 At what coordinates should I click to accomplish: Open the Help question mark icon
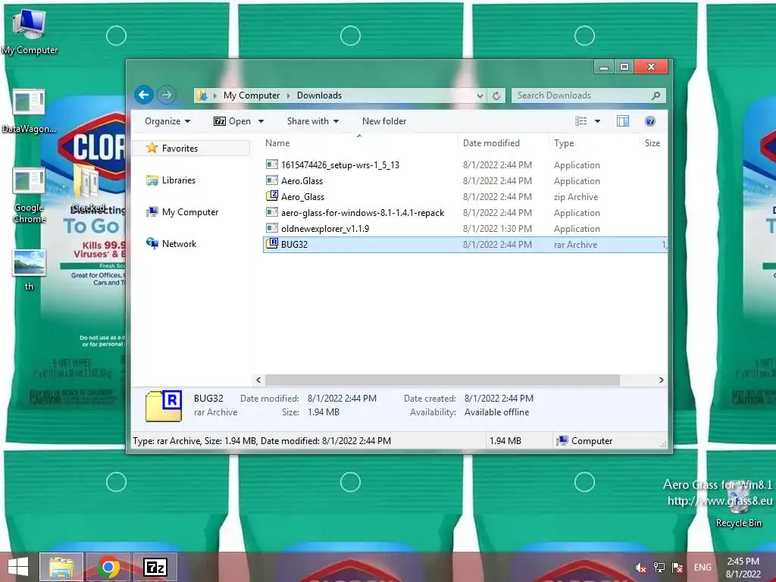point(649,121)
